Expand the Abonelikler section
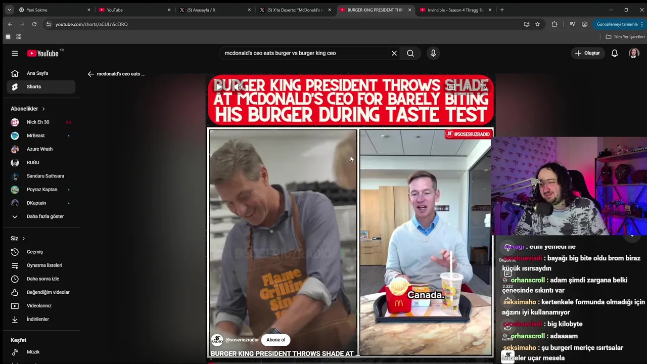This screenshot has height=364, width=647. [x=28, y=109]
